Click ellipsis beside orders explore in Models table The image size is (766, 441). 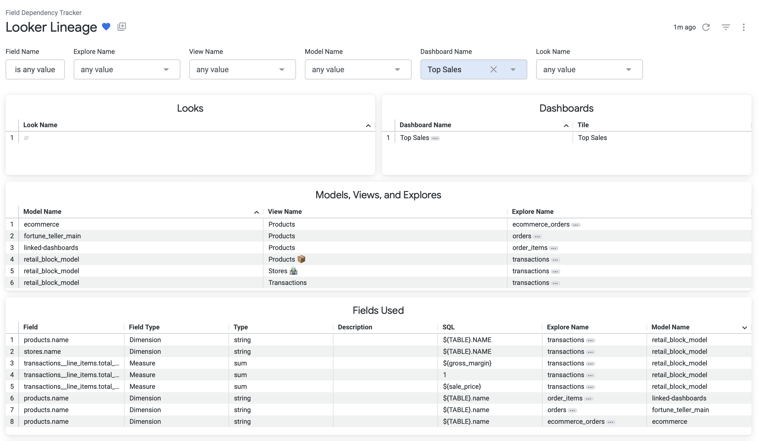[x=537, y=237]
